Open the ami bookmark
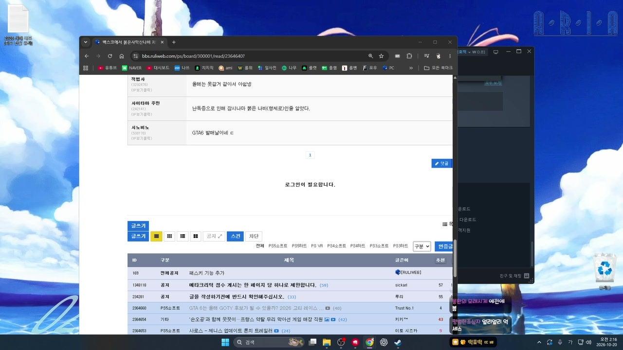Viewport: 623px width, 350px height. (226, 68)
